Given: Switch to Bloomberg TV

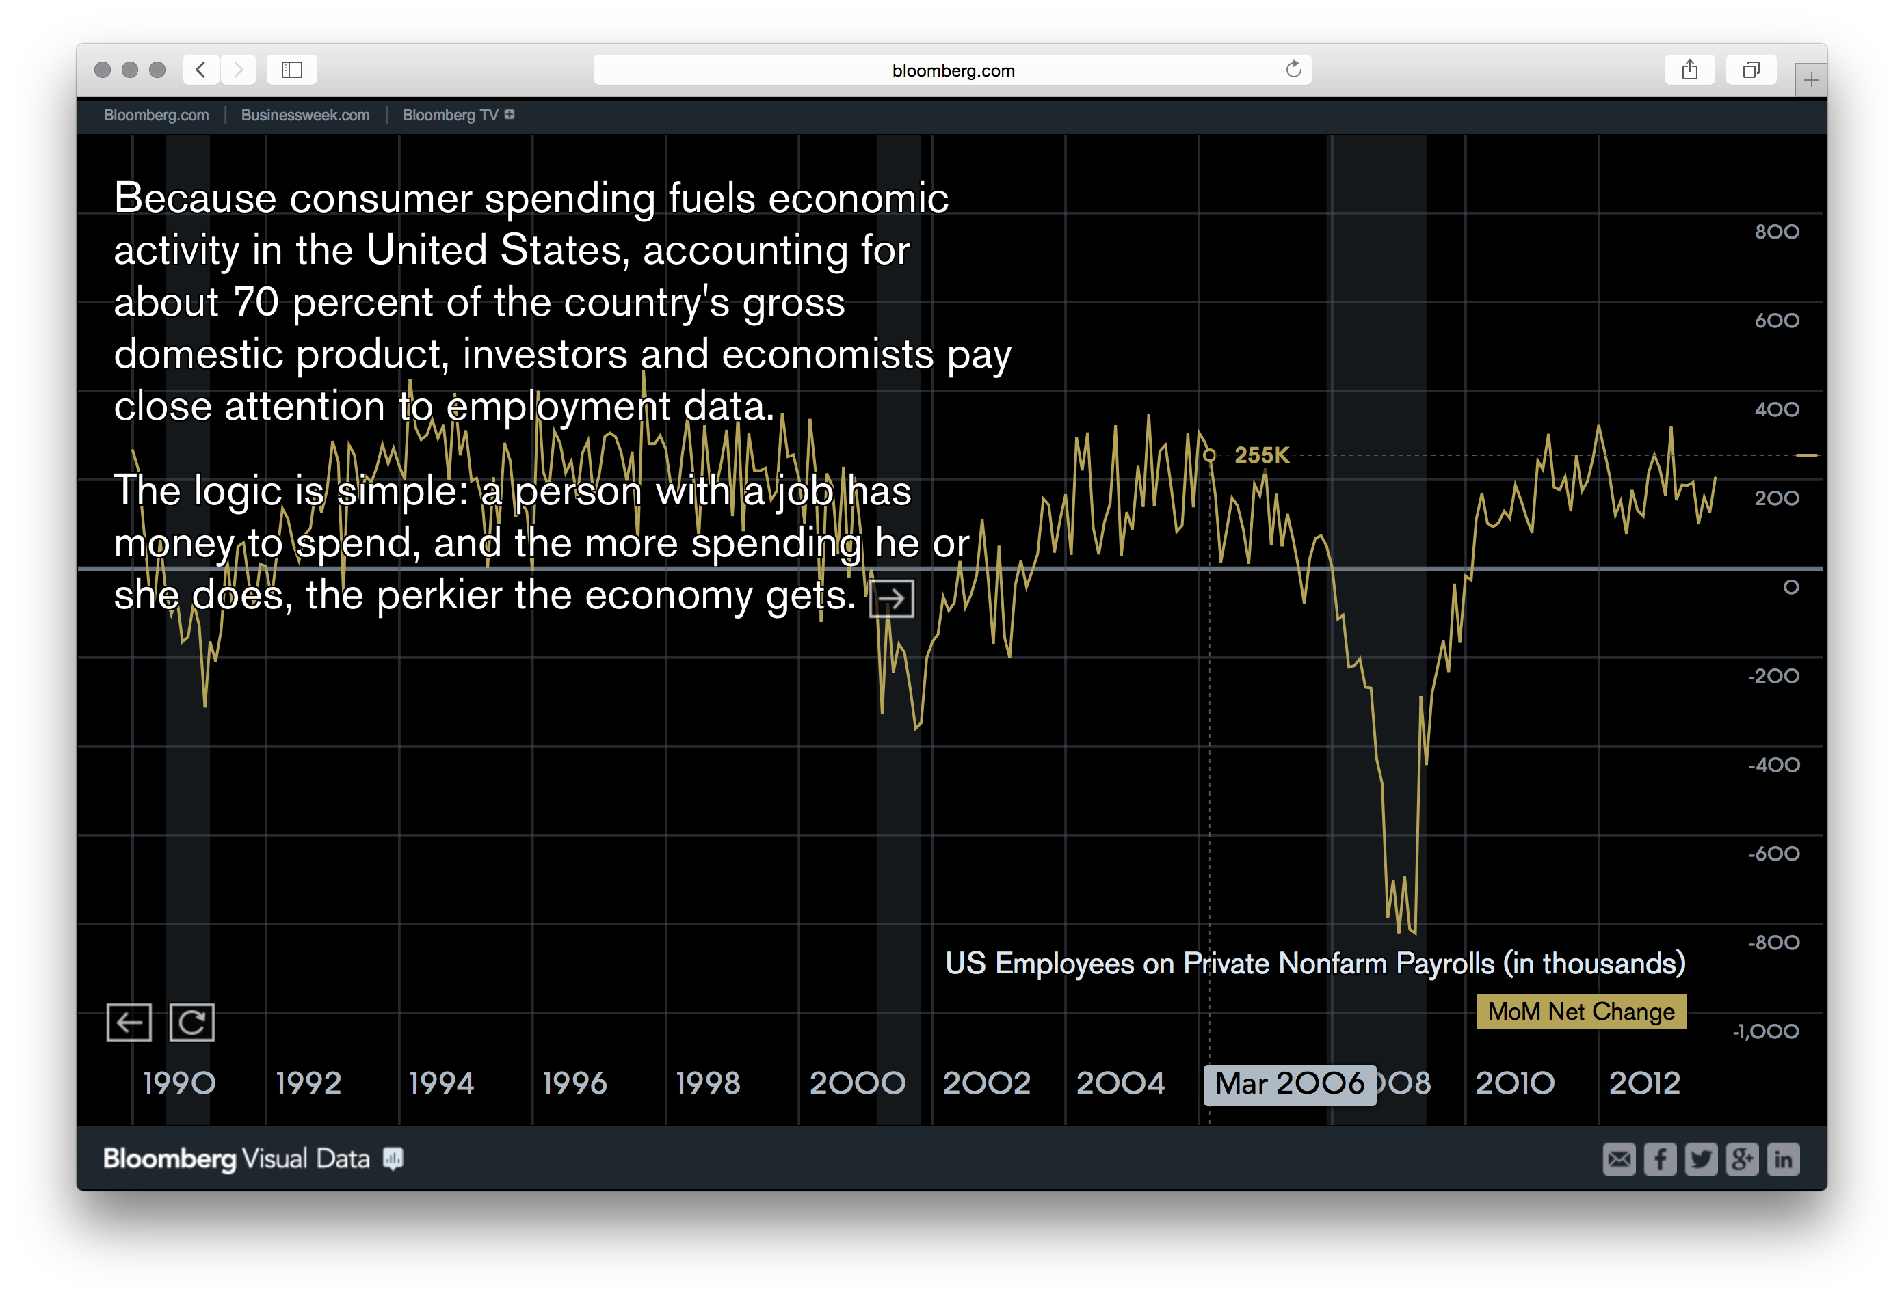Looking at the screenshot, I should (449, 115).
